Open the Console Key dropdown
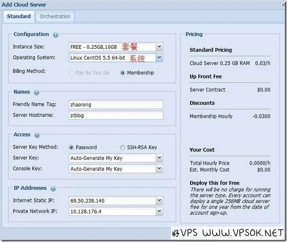The width and height of the screenshot is (287, 242). [159, 169]
